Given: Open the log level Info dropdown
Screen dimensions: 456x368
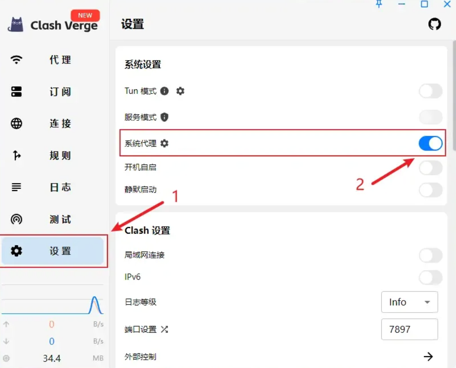Looking at the screenshot, I should (409, 302).
